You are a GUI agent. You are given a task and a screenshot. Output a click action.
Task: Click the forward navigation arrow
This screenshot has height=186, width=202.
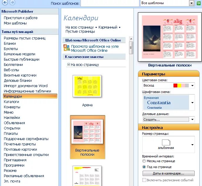(x=12, y=2)
